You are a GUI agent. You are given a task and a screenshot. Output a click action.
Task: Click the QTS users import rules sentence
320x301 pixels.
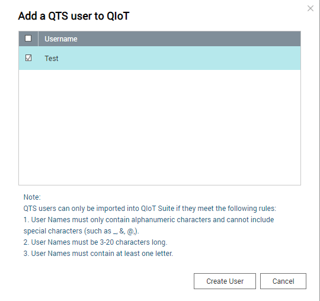149,209
